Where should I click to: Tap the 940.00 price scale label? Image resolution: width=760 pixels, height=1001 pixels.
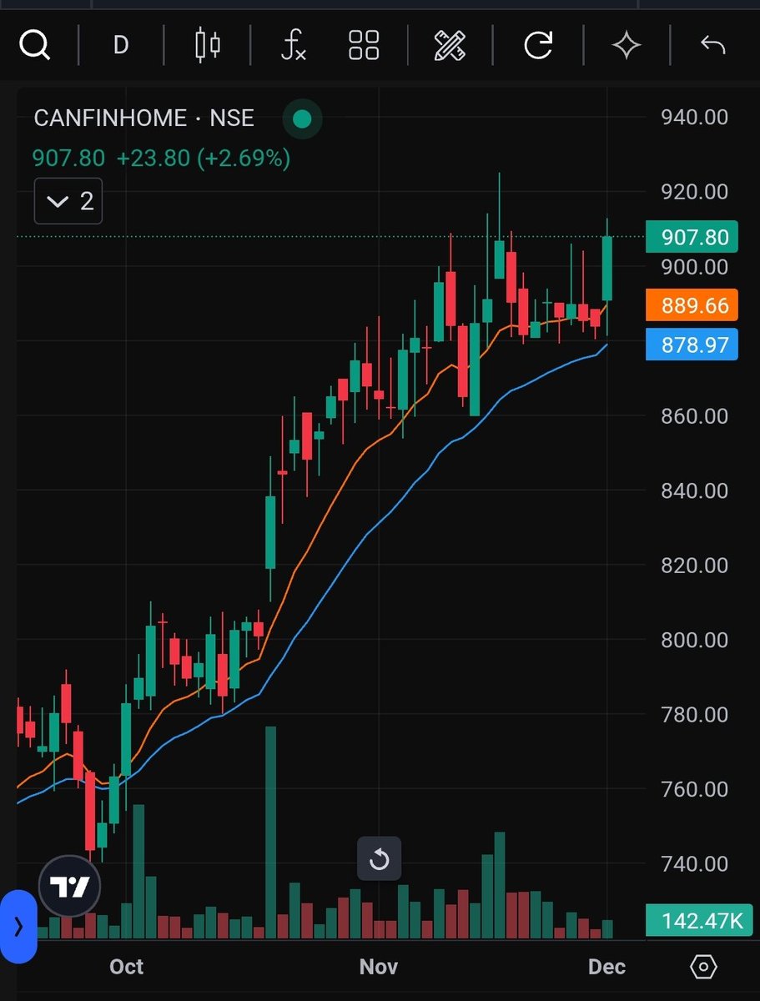click(694, 118)
